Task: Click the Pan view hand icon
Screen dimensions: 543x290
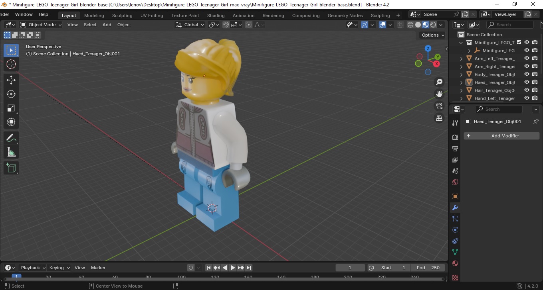Action: (x=439, y=94)
